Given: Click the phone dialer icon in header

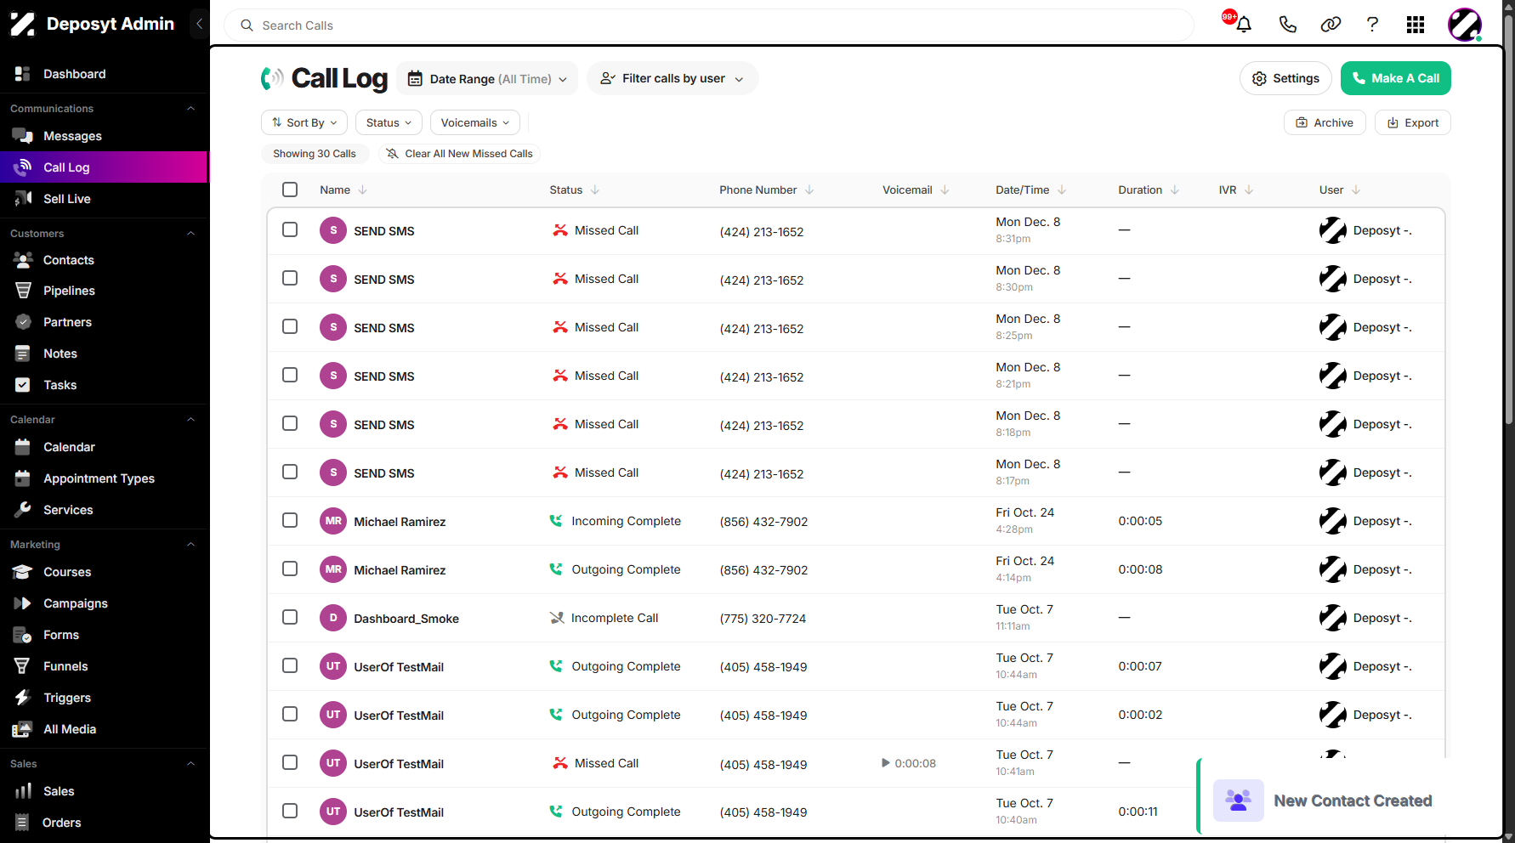Looking at the screenshot, I should pyautogui.click(x=1287, y=25).
